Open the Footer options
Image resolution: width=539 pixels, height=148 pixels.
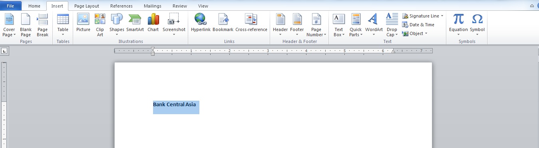[297, 25]
